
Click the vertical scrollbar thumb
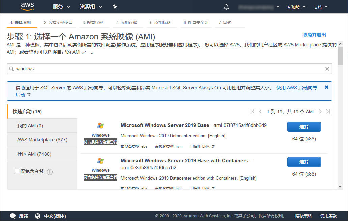(340, 56)
